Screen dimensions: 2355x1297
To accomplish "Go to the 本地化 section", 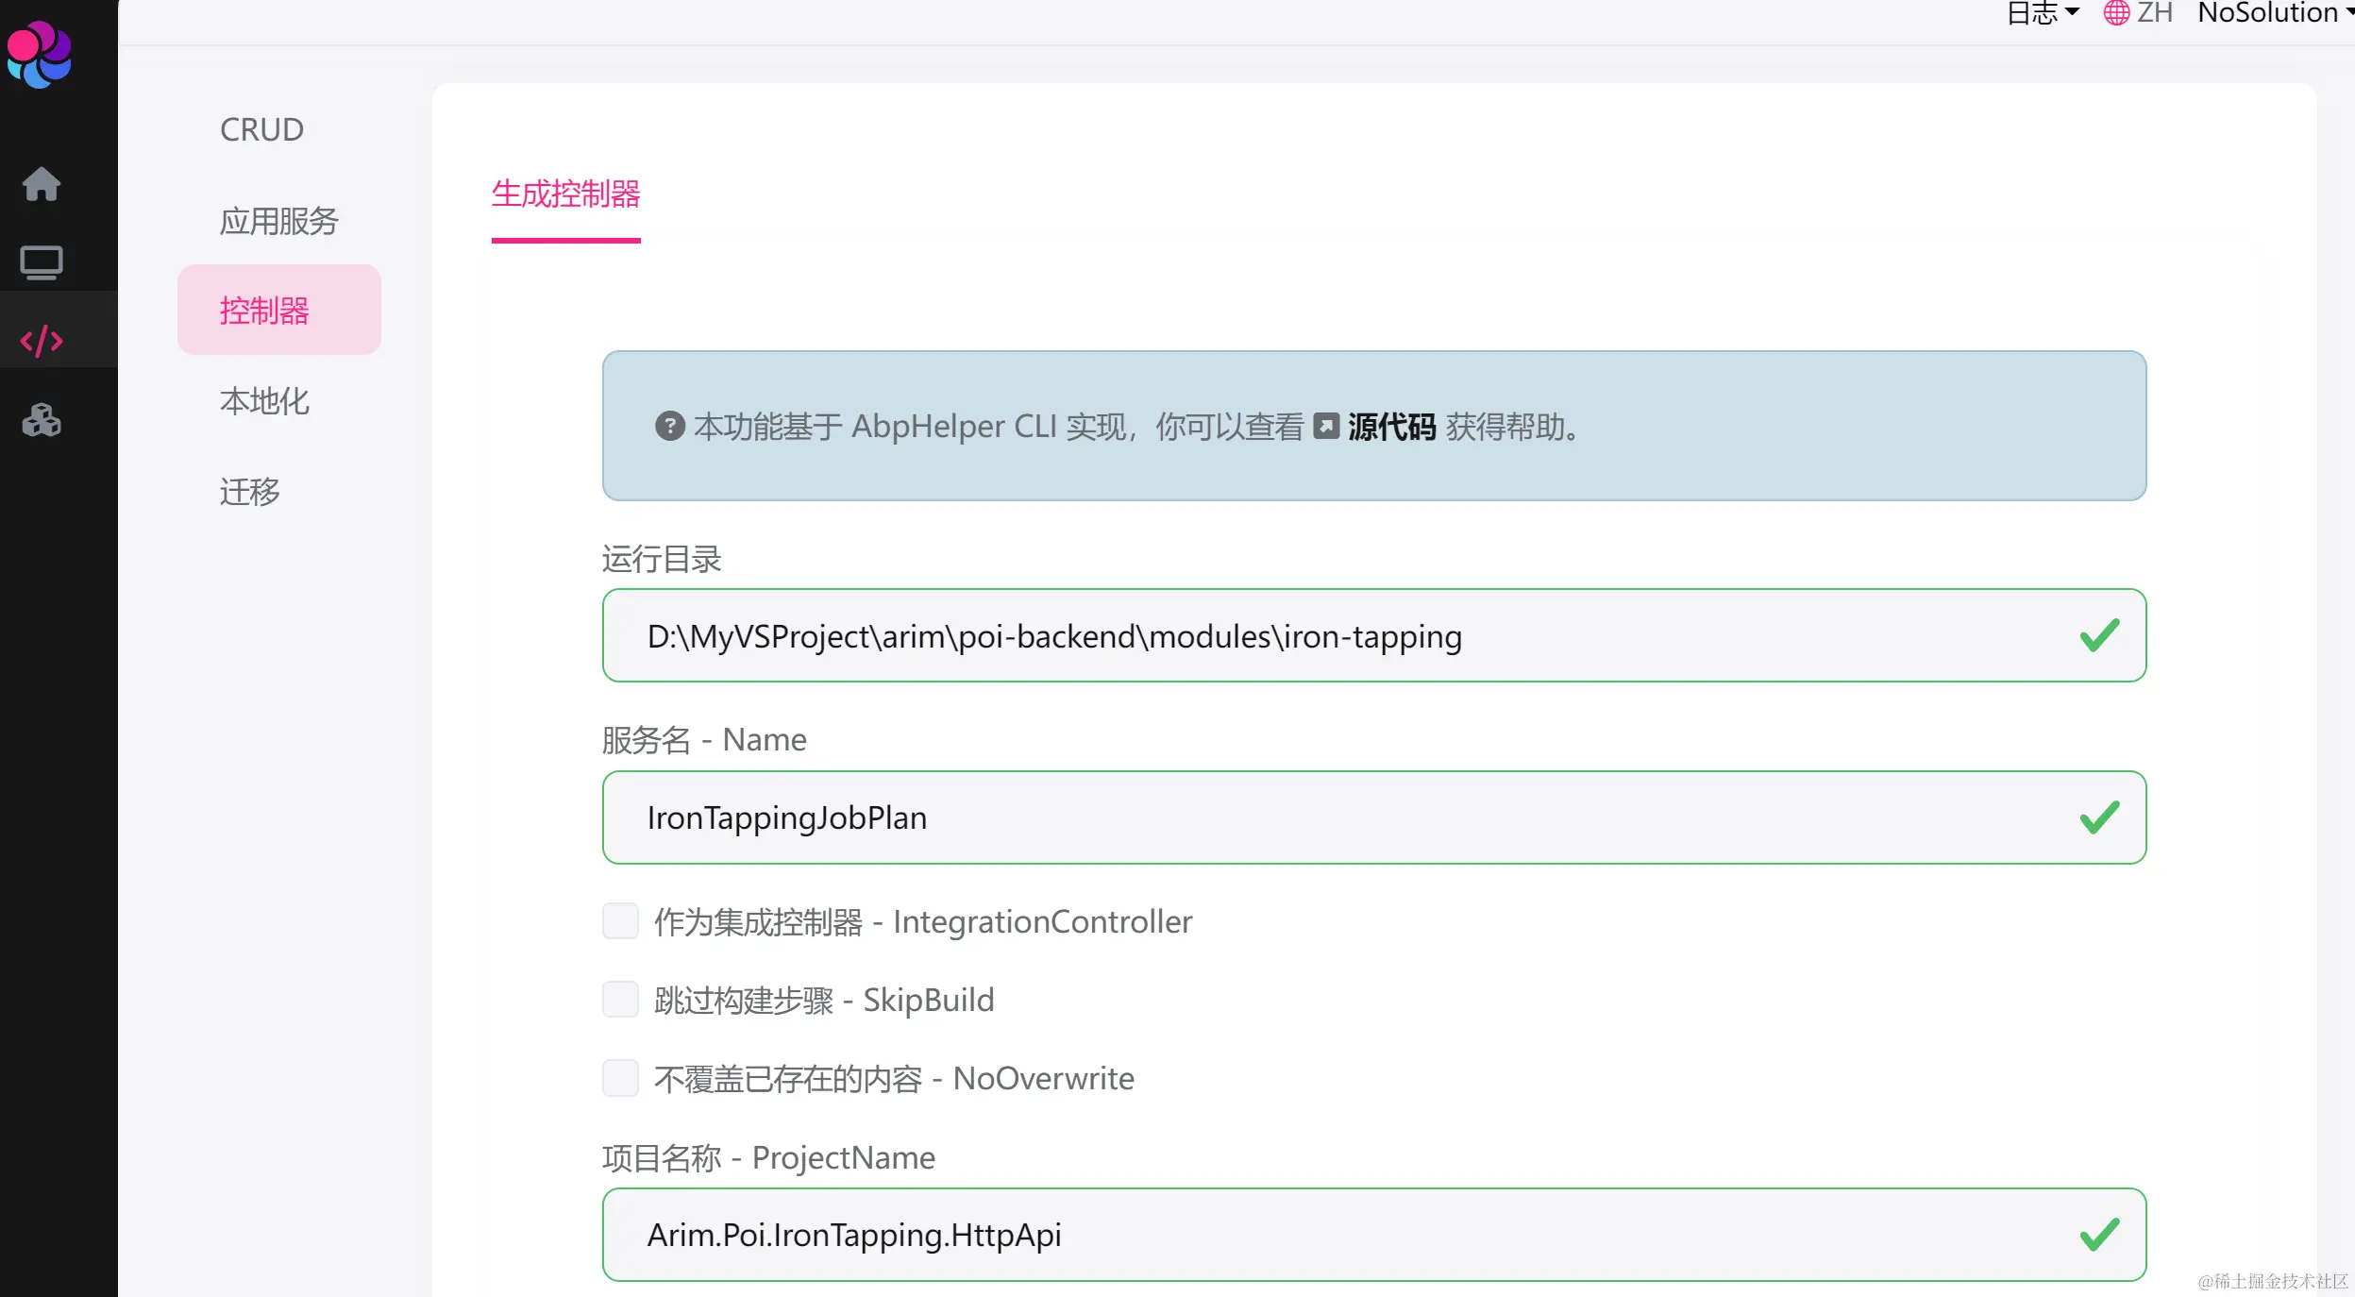I will 264,401.
